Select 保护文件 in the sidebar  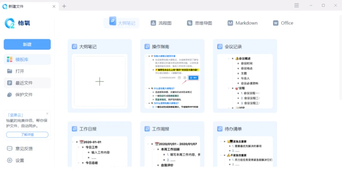coord(27,95)
